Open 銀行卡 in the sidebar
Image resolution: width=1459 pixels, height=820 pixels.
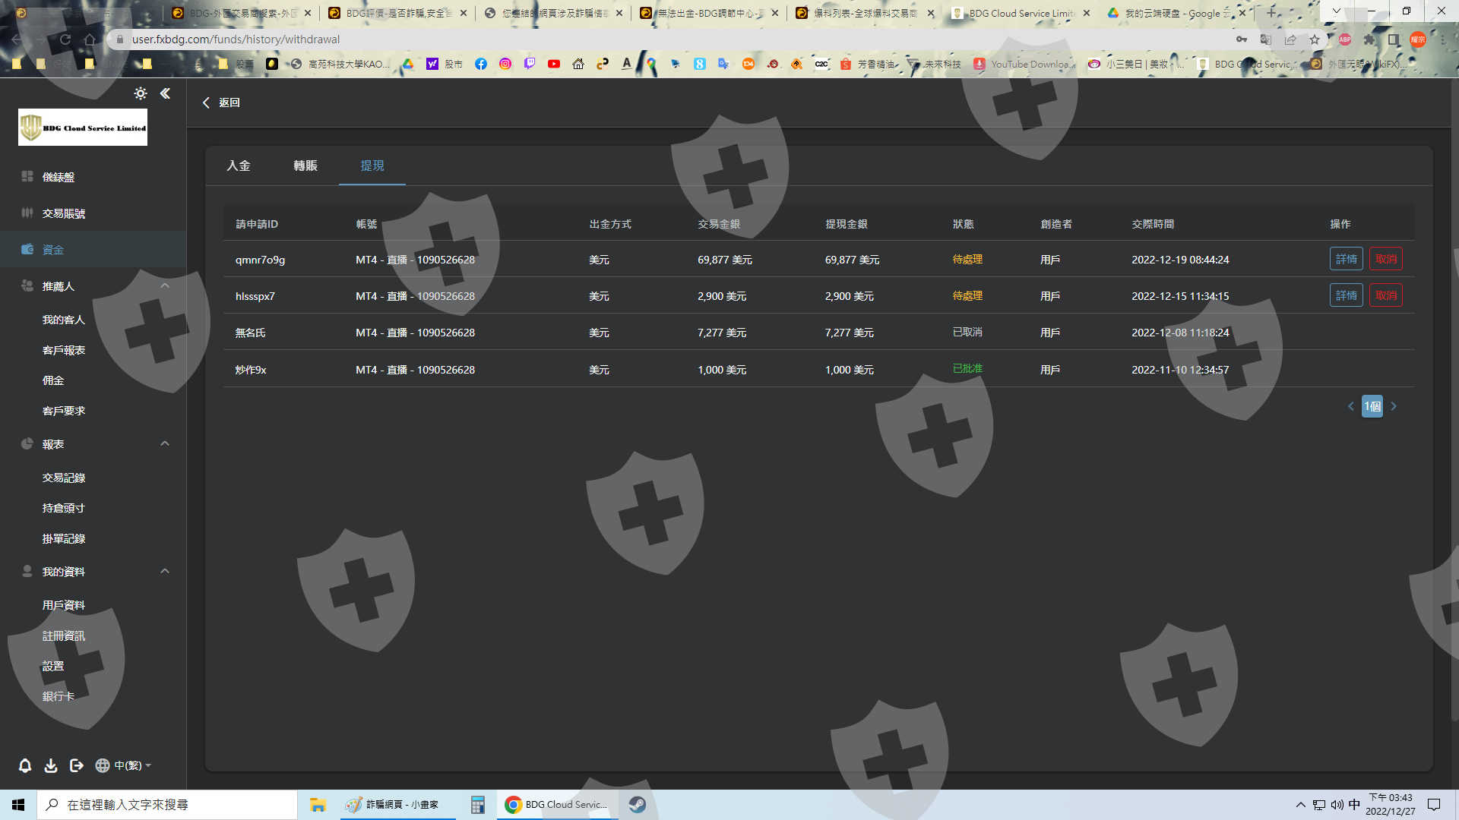click(x=59, y=696)
